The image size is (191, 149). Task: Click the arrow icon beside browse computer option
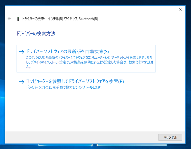tap(21, 82)
